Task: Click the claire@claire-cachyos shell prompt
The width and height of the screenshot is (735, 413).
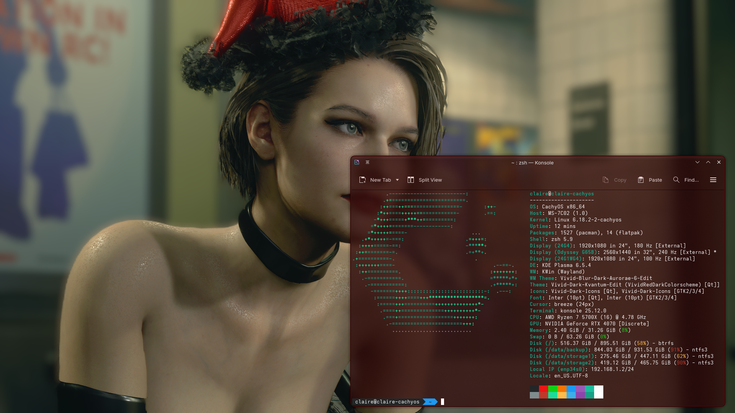Action: (x=387, y=402)
